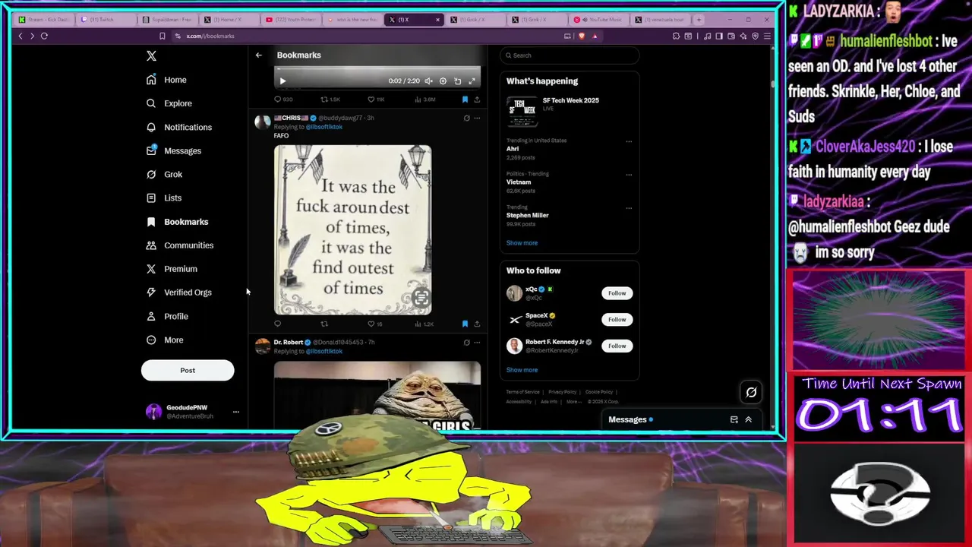Open options for Stephen Miller trend
Screen dimensions: 972x547
click(629, 208)
